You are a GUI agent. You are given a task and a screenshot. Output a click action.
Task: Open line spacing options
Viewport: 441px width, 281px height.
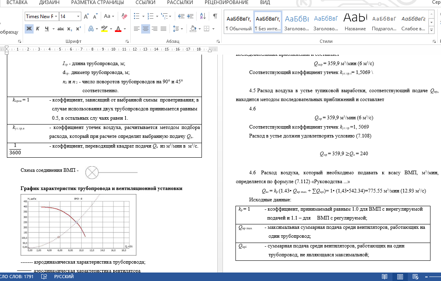tap(176, 29)
